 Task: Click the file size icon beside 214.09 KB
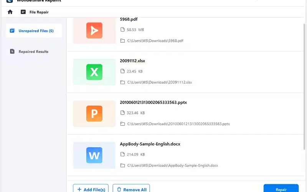tap(122, 154)
